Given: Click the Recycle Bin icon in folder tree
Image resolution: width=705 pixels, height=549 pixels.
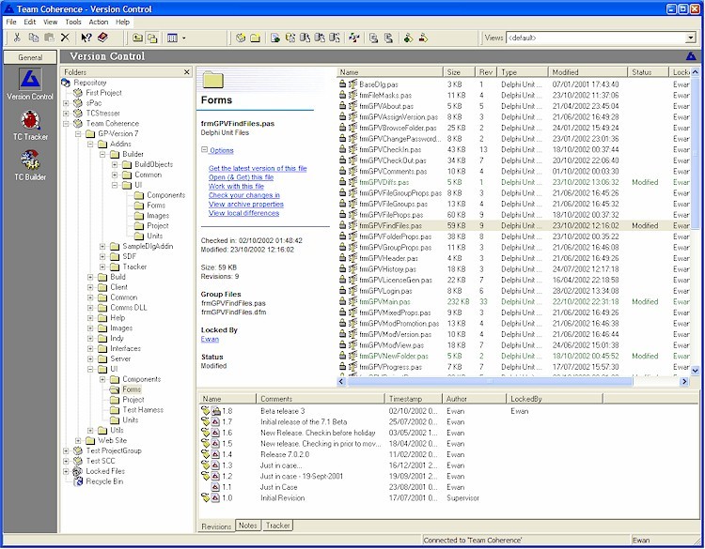Looking at the screenshot, I should click(x=78, y=481).
